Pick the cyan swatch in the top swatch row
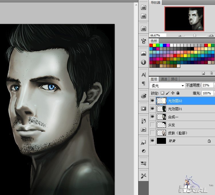Image resolution: width=215 pixels, height=195 pixels. click(161, 45)
